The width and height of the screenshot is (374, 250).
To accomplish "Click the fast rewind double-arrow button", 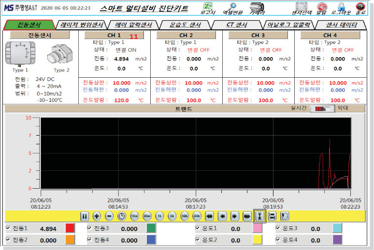I will click(209, 216).
